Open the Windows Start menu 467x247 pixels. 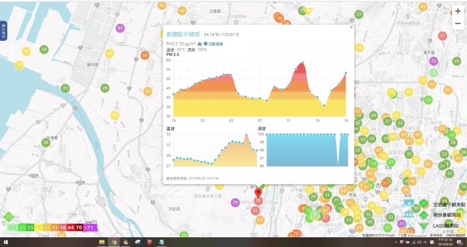click(x=5, y=242)
